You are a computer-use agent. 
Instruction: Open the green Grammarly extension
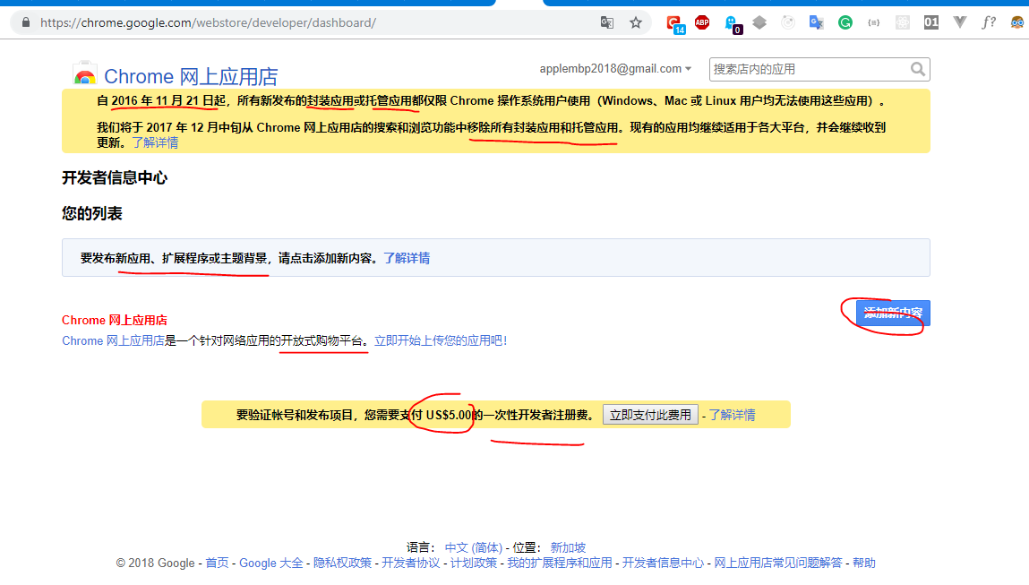845,22
